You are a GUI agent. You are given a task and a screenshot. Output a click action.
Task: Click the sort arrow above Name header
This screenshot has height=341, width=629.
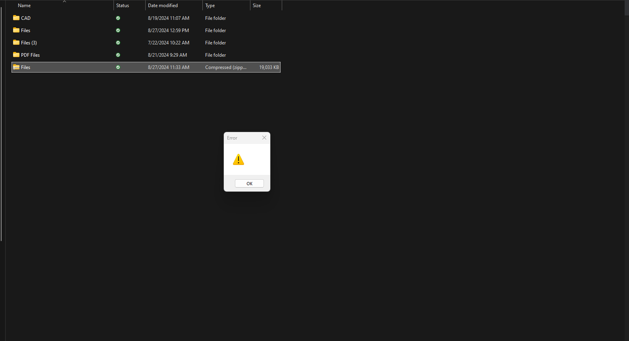(64, 2)
